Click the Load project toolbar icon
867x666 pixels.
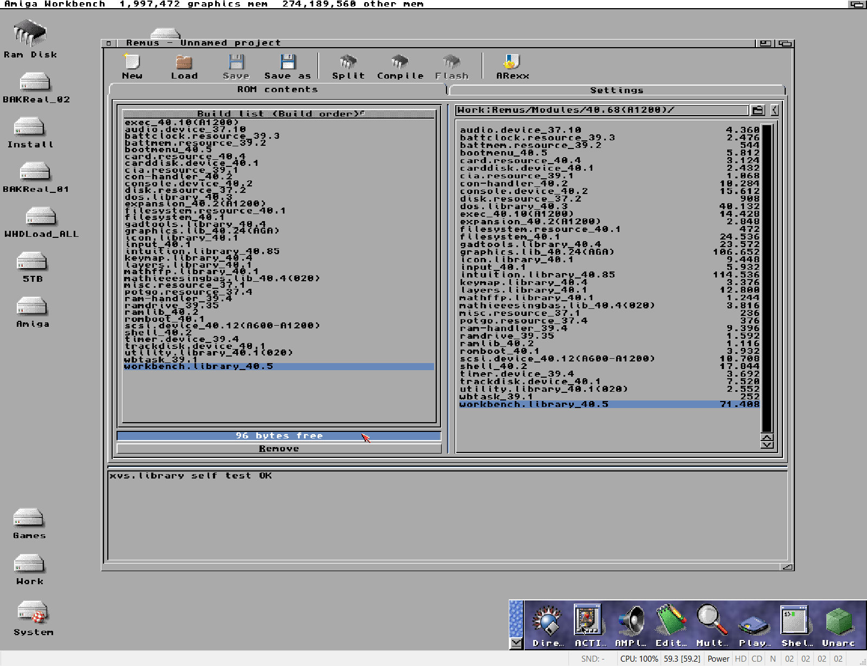(x=184, y=67)
